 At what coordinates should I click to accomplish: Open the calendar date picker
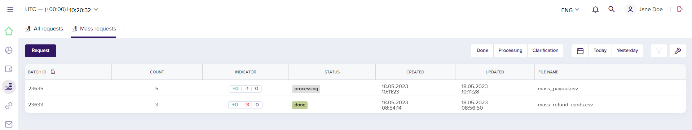[x=580, y=51]
